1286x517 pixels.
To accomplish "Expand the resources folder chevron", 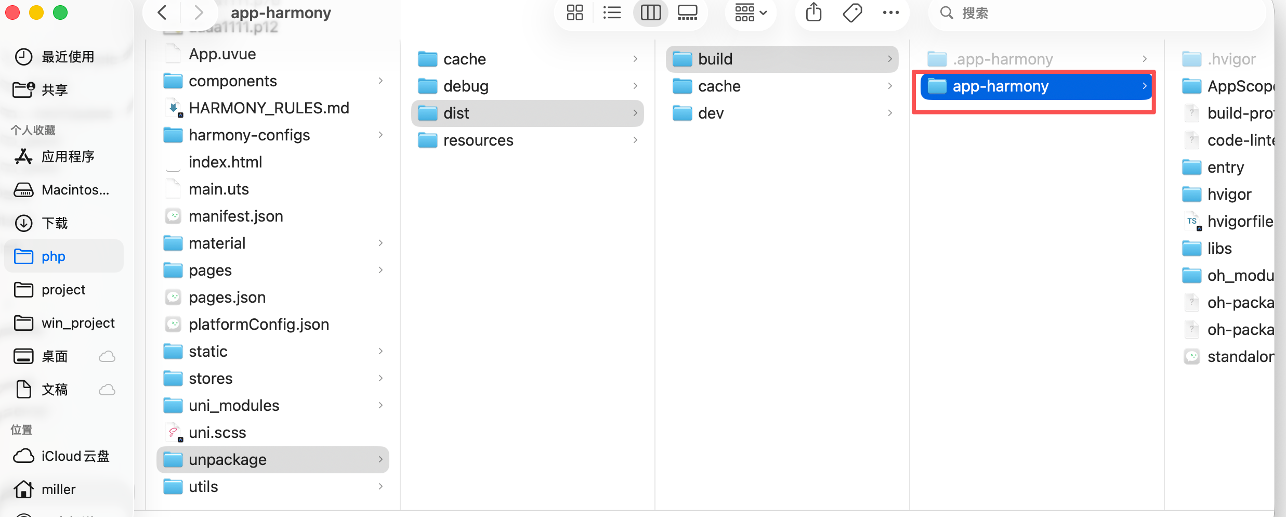I will tap(635, 140).
